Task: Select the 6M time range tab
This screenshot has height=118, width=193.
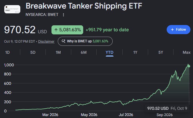Action: [x=84, y=52]
